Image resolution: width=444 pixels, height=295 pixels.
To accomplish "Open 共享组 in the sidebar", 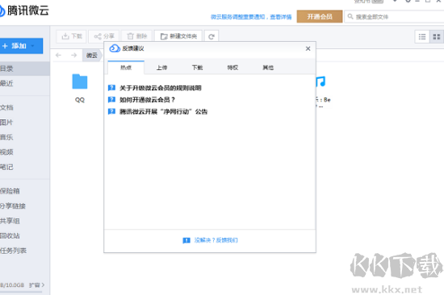I will click(25, 221).
